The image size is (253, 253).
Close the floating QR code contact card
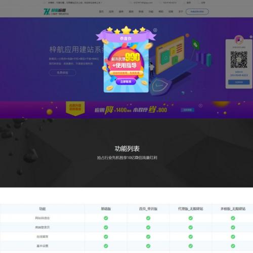251,37
